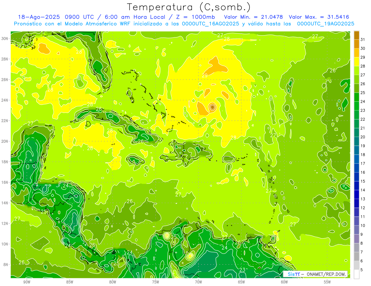Screen dimensions: 371x286
Task: Click the colorbar swatch above the 31 label
Action: pyautogui.click(x=356, y=35)
